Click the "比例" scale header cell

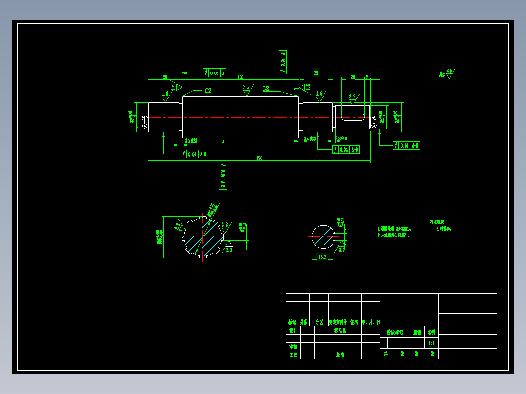tap(431, 332)
